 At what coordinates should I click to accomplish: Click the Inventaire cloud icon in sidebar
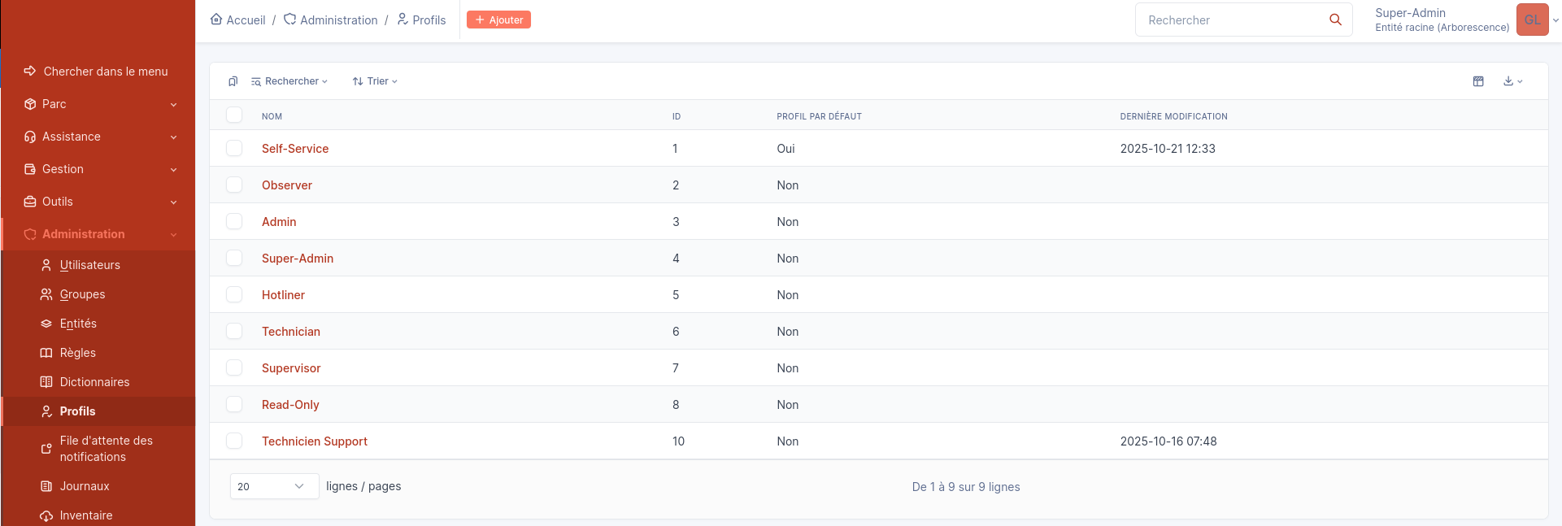click(46, 515)
